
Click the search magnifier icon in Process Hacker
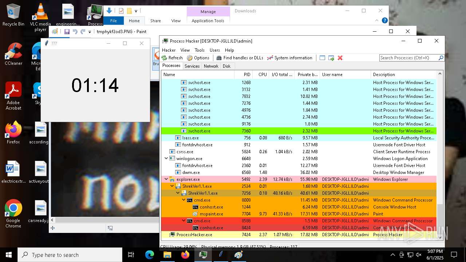coord(441,58)
